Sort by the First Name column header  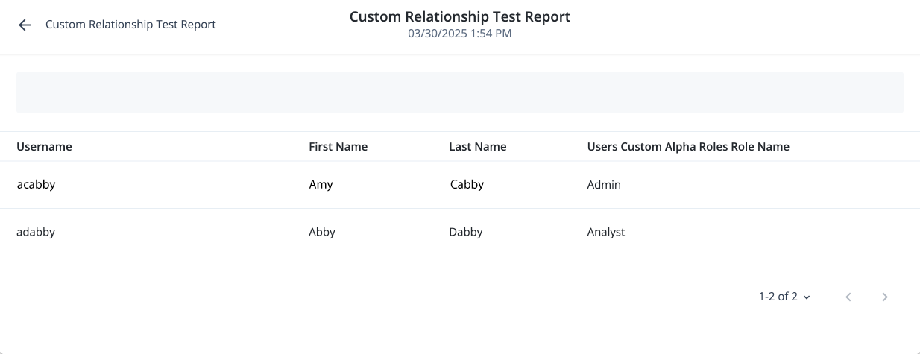click(x=338, y=147)
